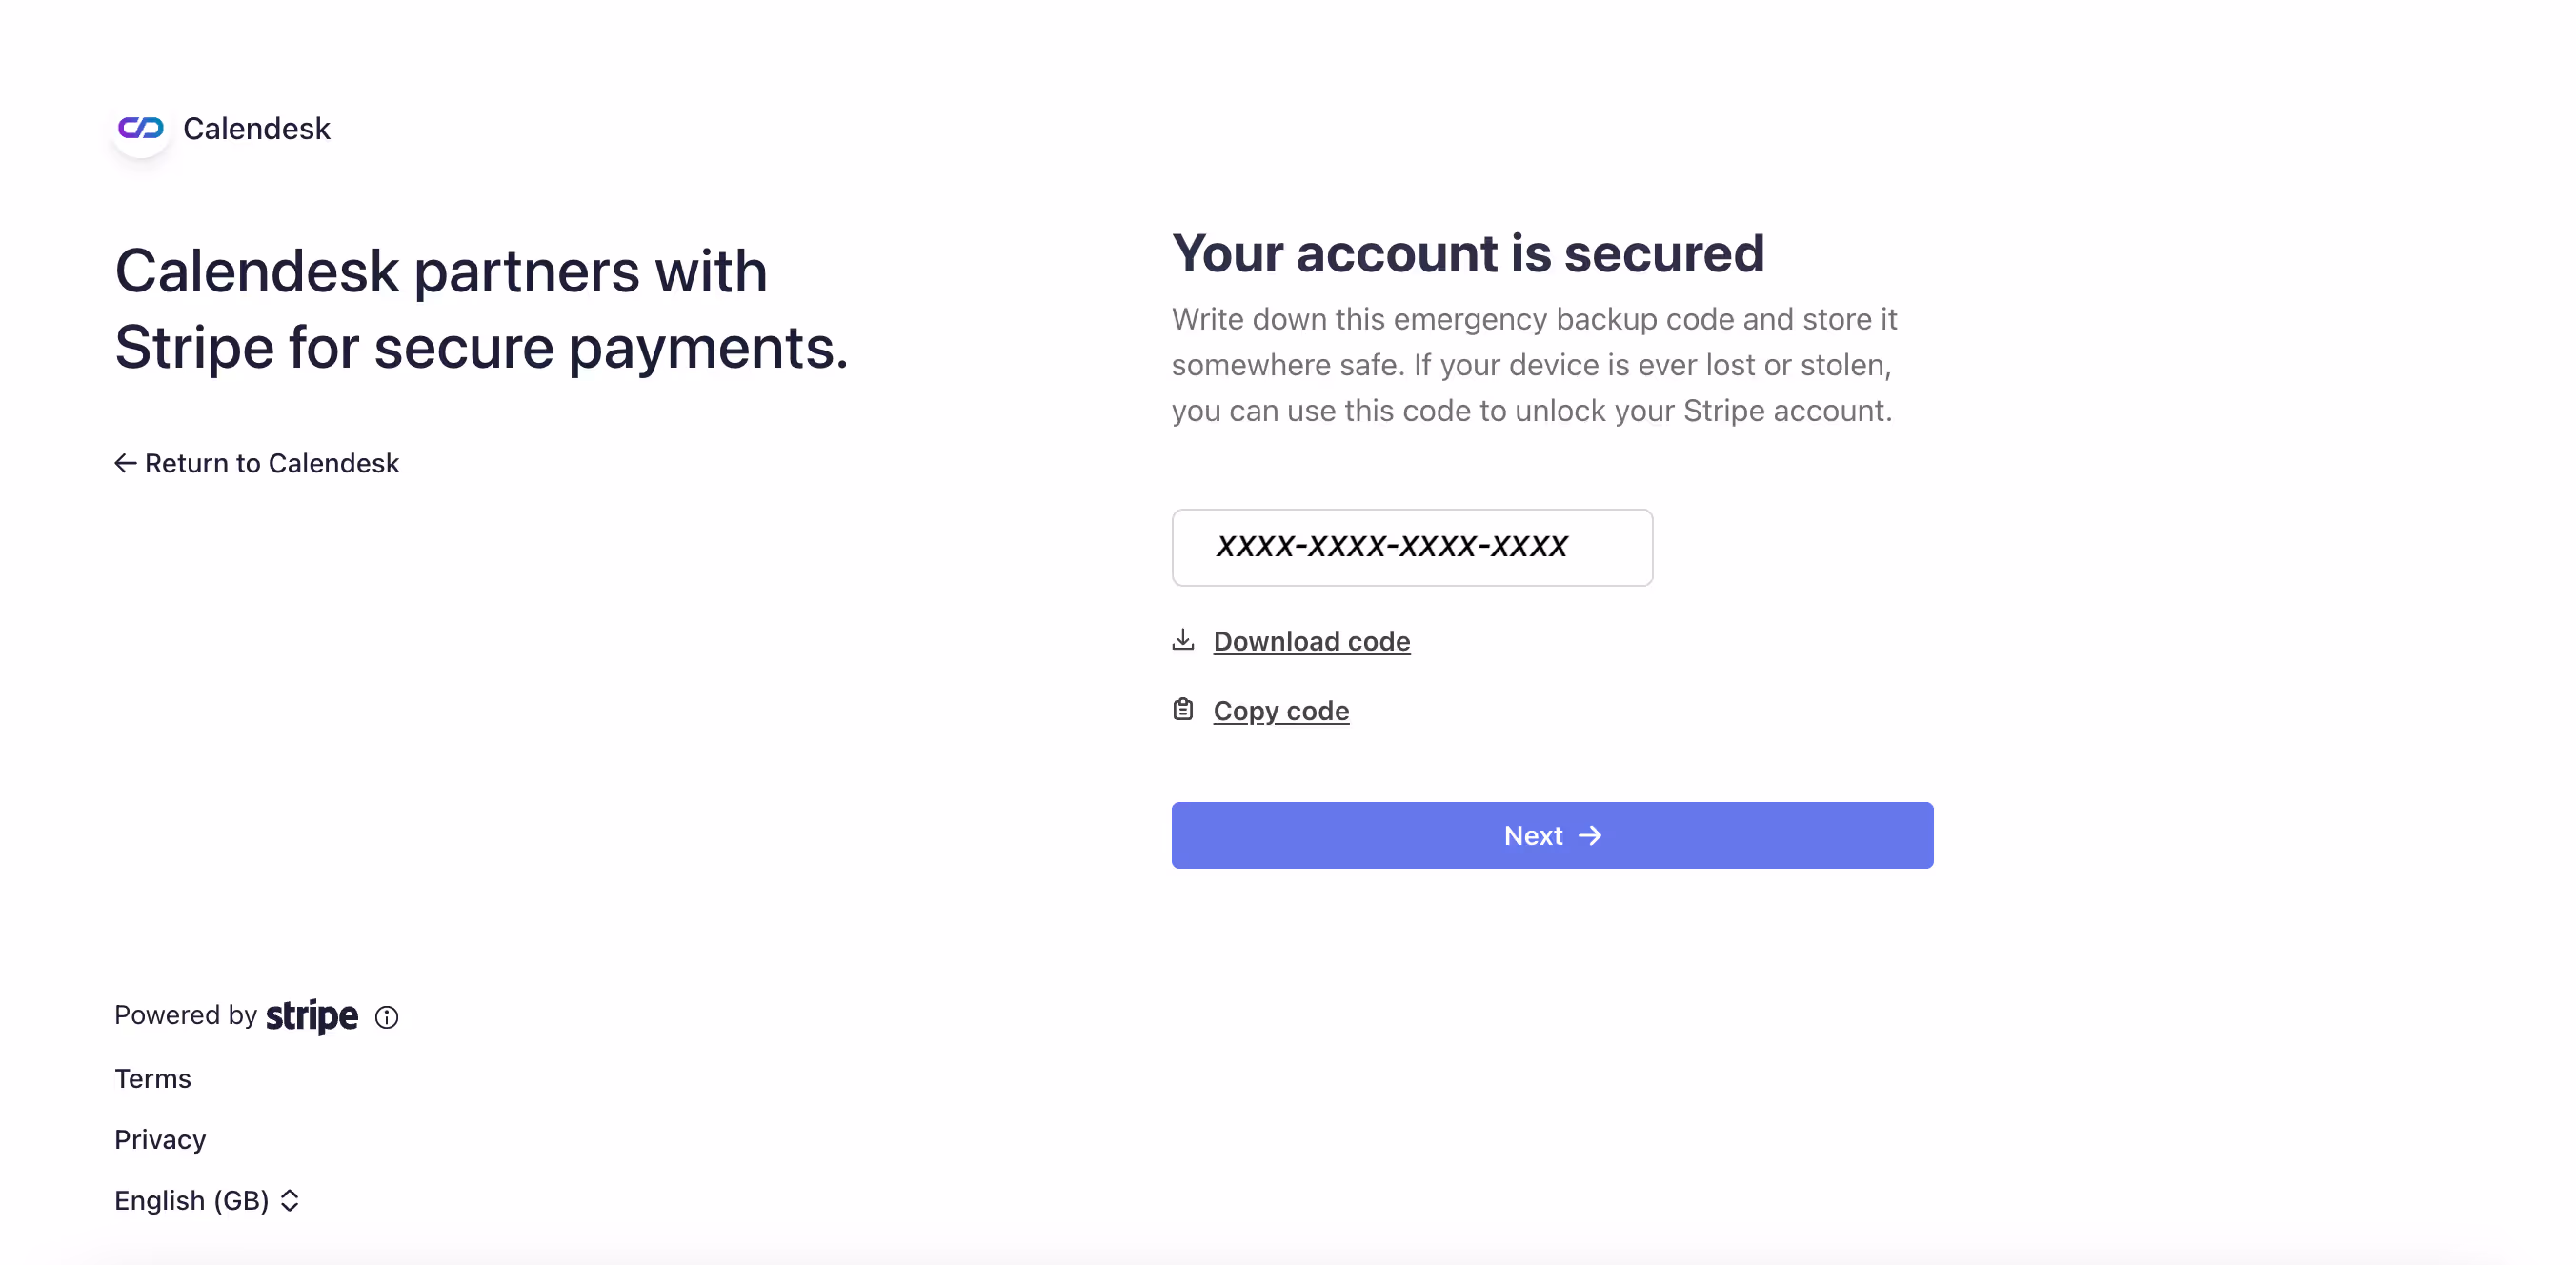Image resolution: width=2576 pixels, height=1265 pixels.
Task: Click the Calendesk brand name text
Action: [256, 128]
